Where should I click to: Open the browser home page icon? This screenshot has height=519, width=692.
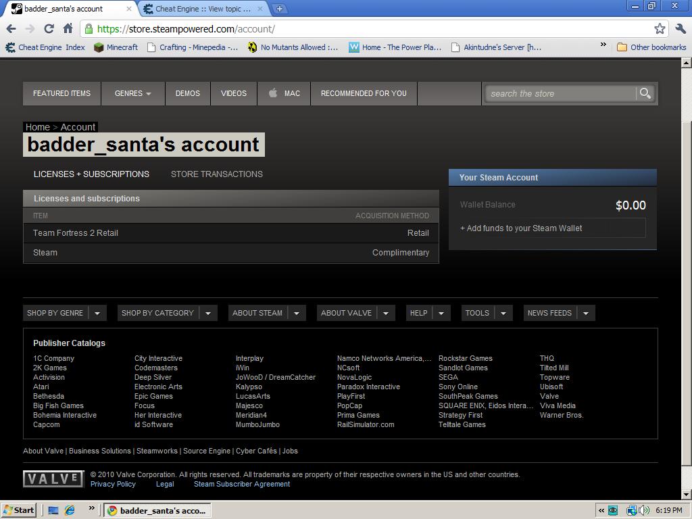coord(68,29)
